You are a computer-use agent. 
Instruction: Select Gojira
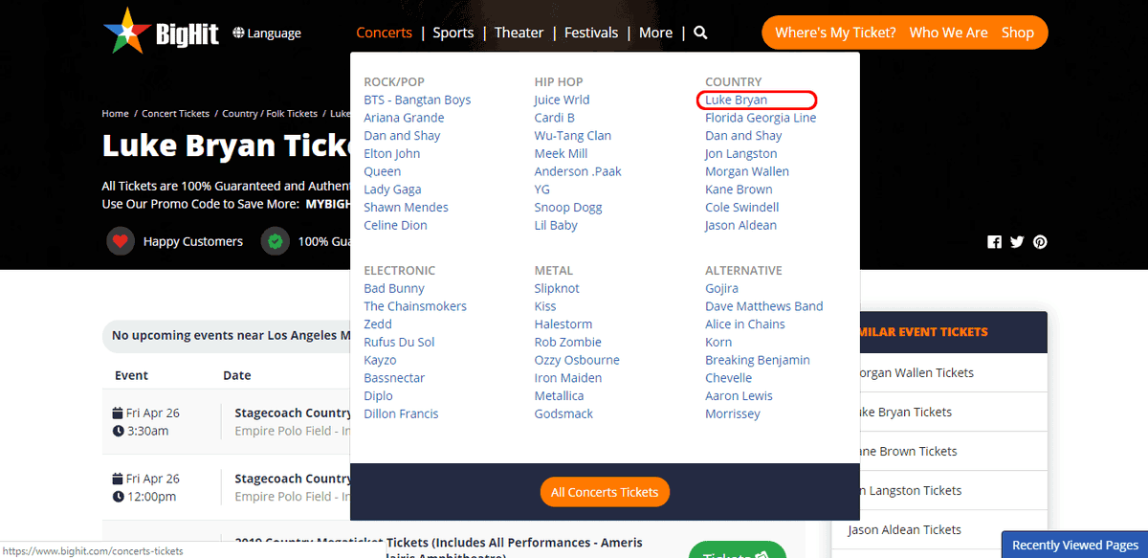coord(721,288)
